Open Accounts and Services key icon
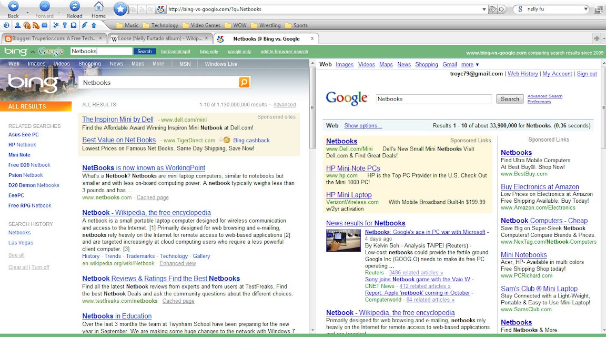 click(x=65, y=25)
